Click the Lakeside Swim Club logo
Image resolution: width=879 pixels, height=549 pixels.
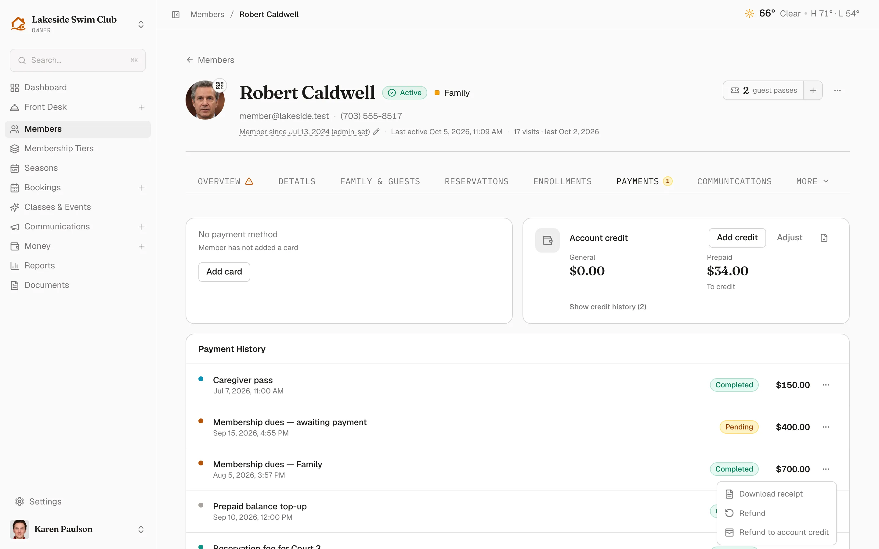18,24
